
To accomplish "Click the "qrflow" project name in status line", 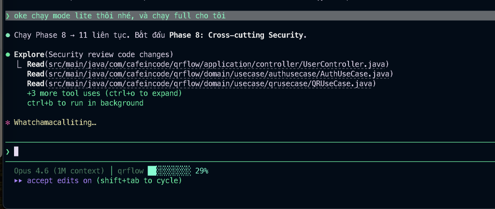I will tap(131, 171).
